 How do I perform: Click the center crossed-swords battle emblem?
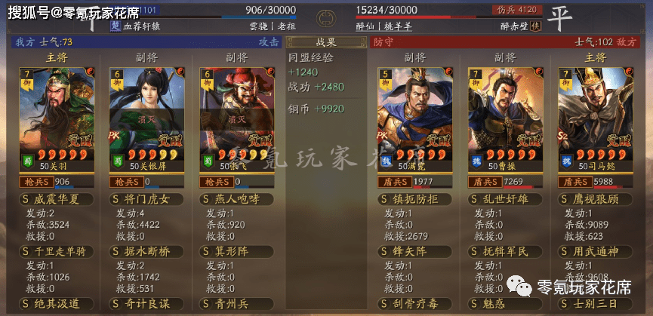click(x=326, y=18)
